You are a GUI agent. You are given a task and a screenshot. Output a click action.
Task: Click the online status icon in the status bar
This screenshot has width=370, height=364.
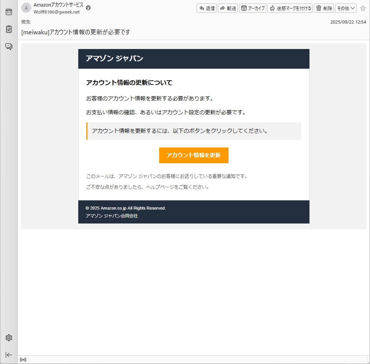(23, 360)
